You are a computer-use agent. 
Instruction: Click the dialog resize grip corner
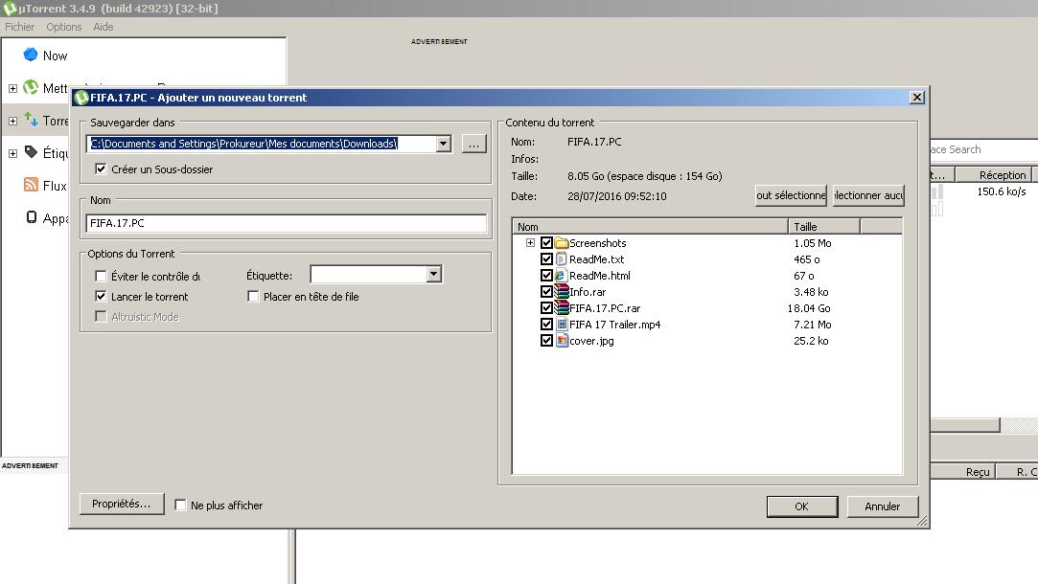[x=922, y=521]
